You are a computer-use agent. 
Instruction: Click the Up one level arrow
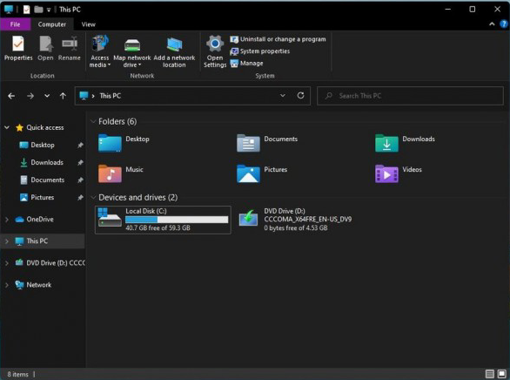[x=63, y=96]
